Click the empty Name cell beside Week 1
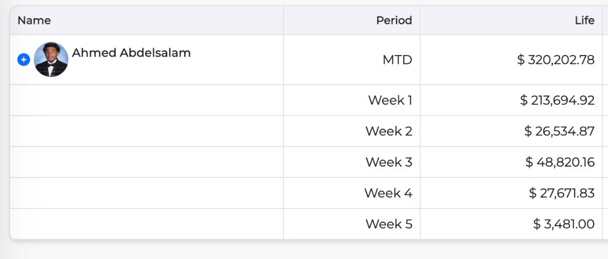This screenshot has height=259, width=608. (x=147, y=100)
